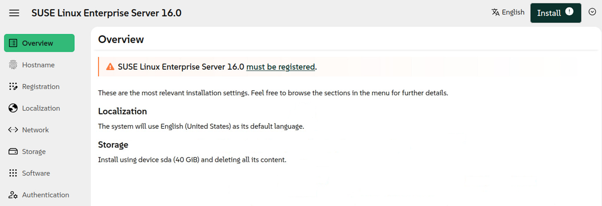Follow the "must be registered" link
602x206 pixels.
click(280, 66)
